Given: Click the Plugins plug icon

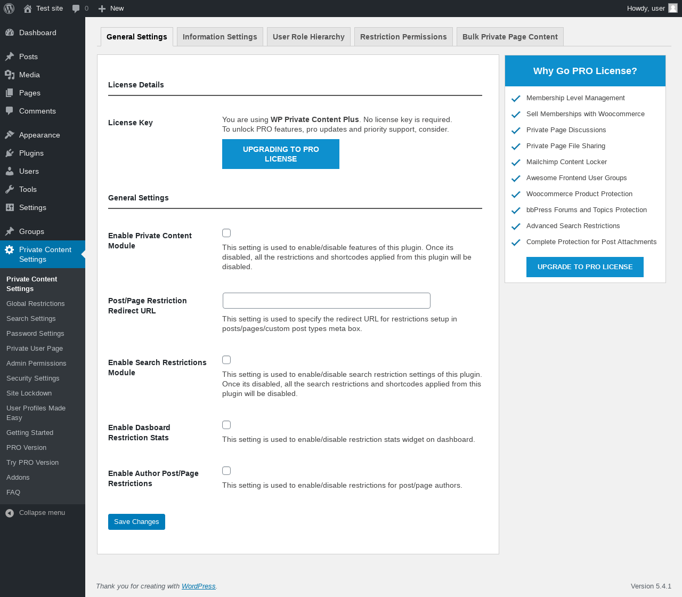Looking at the screenshot, I should click(x=10, y=153).
